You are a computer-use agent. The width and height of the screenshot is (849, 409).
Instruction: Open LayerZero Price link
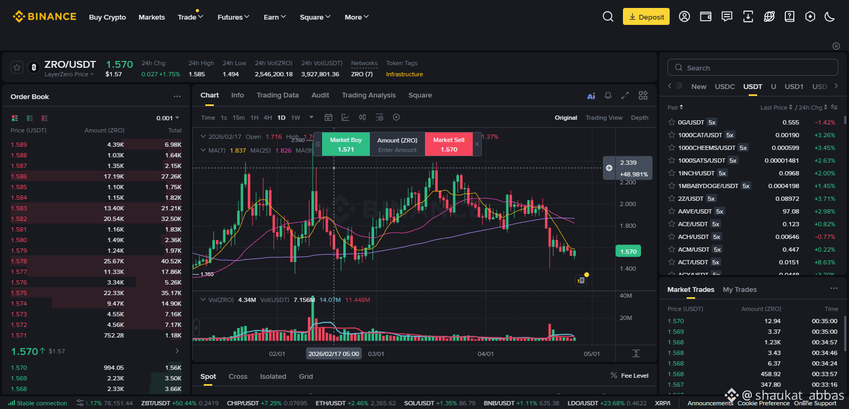click(69, 75)
